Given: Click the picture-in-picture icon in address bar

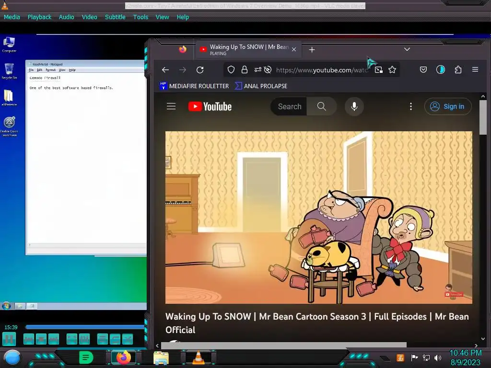Looking at the screenshot, I should tap(379, 70).
